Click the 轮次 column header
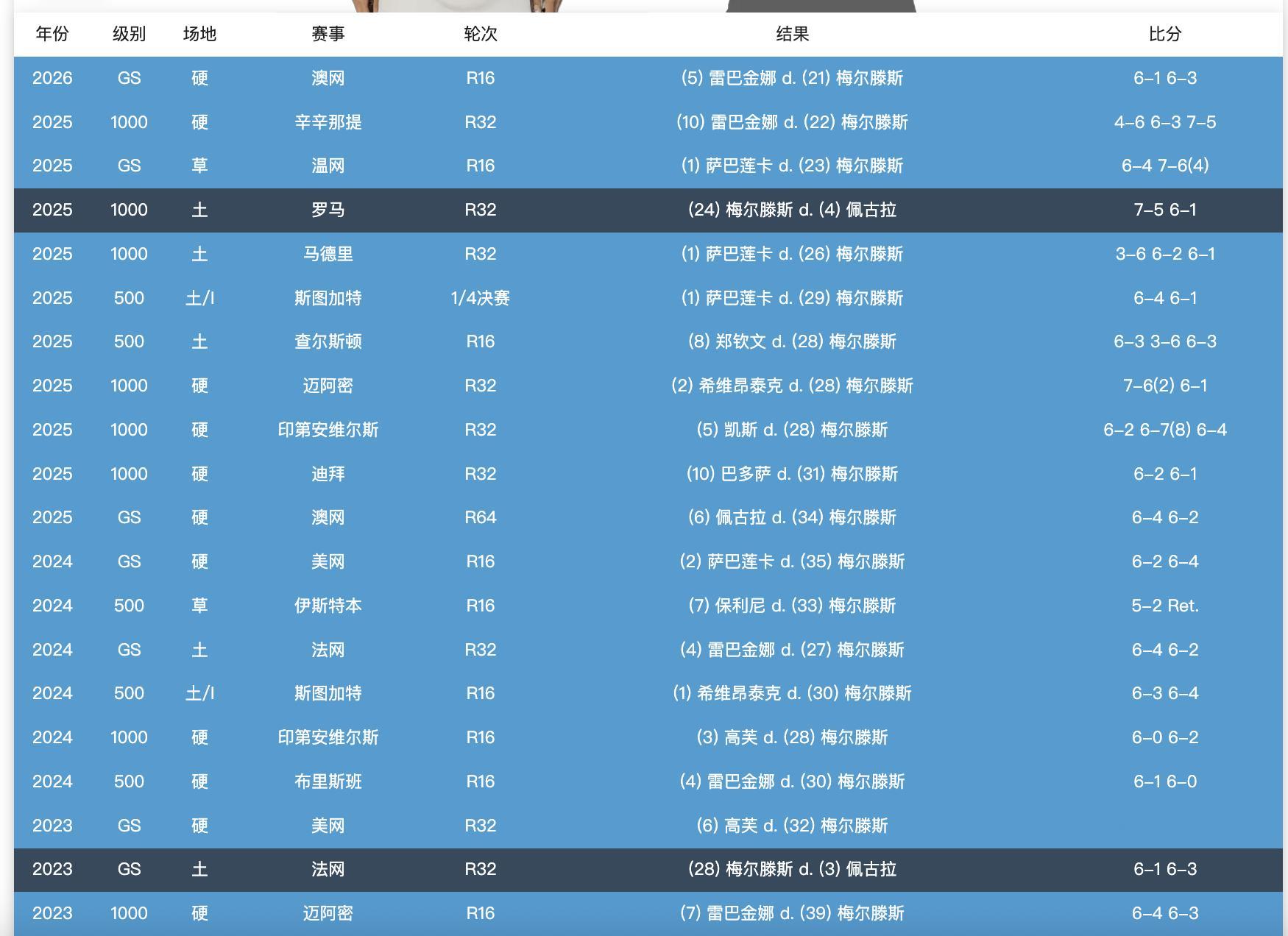 [481, 33]
